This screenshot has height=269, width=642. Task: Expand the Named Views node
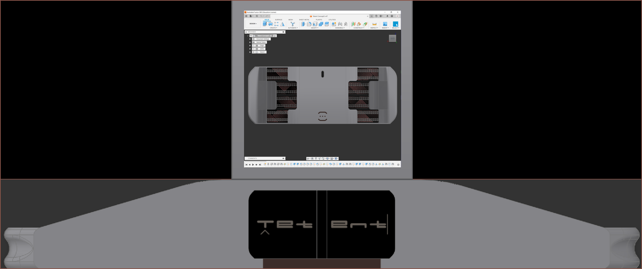click(250, 42)
